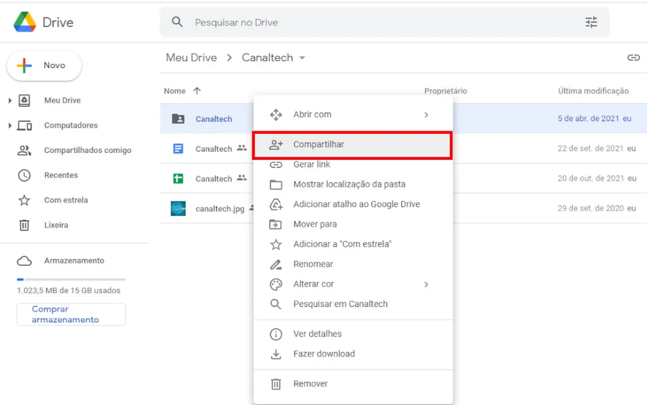Open Compartilhados comigo sidebar link
The image size is (647, 405).
88,150
